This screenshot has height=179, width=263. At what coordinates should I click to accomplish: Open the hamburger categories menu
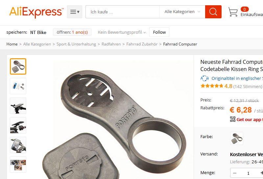75,12
